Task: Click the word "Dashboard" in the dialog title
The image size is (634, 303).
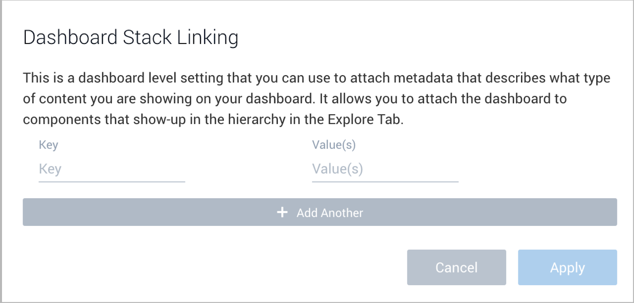Action: coord(71,38)
